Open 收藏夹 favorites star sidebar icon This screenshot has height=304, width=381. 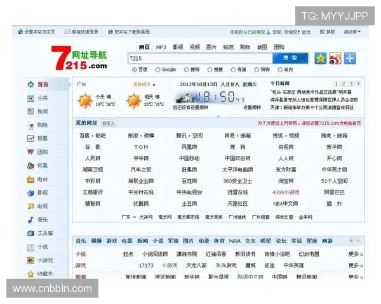pos(30,274)
